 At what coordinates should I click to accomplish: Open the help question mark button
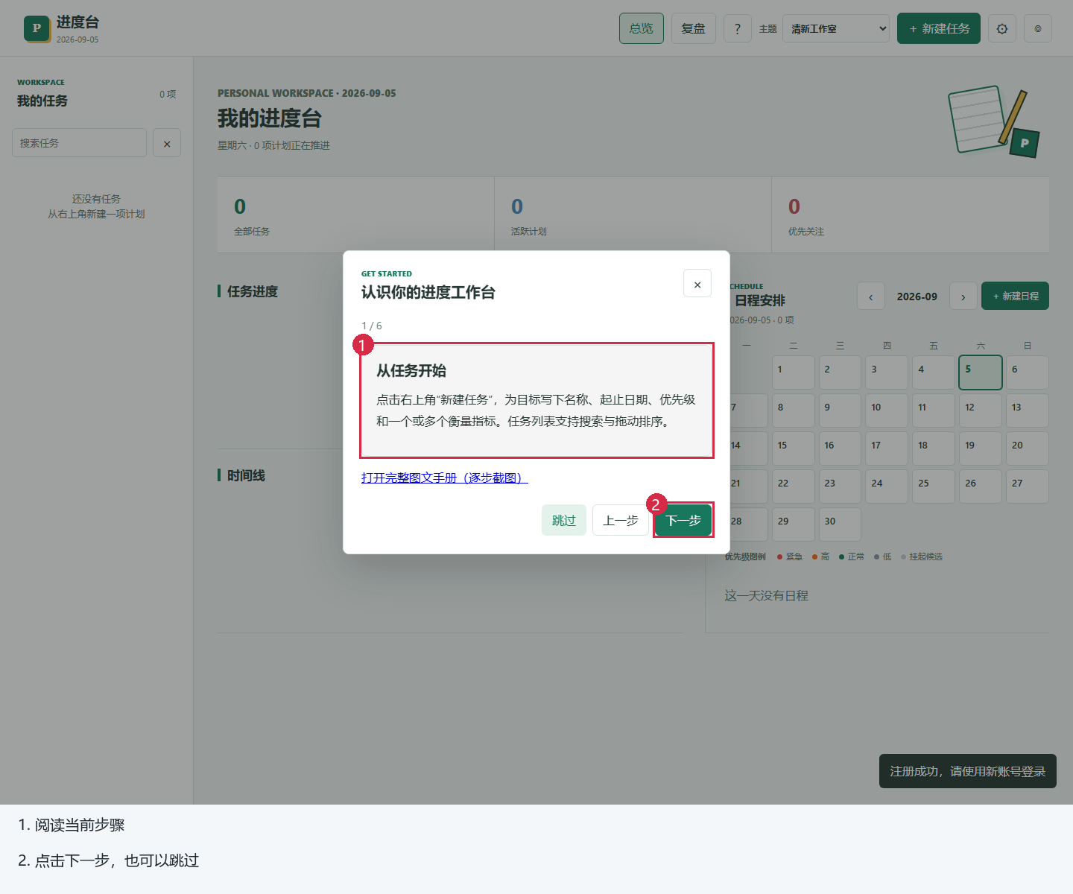tap(738, 28)
